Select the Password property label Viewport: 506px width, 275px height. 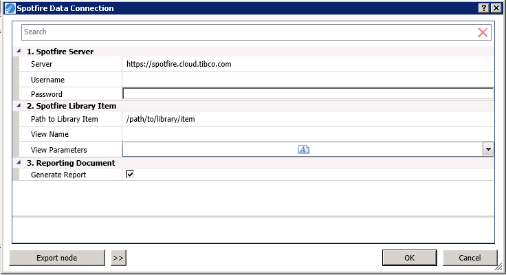point(47,94)
